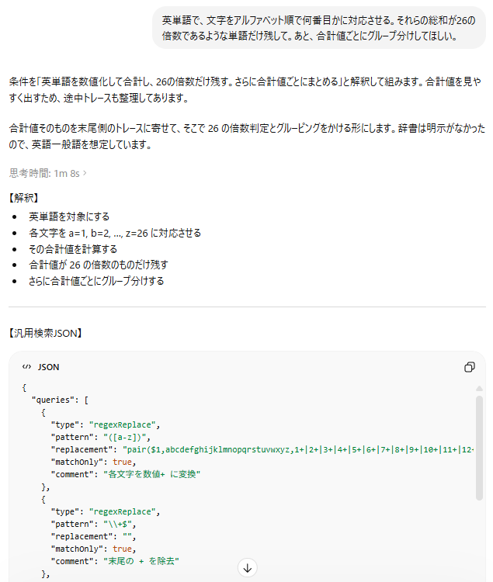The image size is (493, 582).
Task: Click the user message bubble text
Action: point(318,28)
